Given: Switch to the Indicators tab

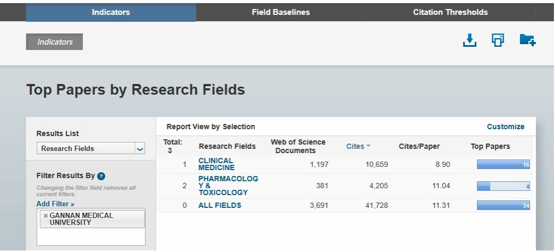Looking at the screenshot, I should [x=111, y=12].
